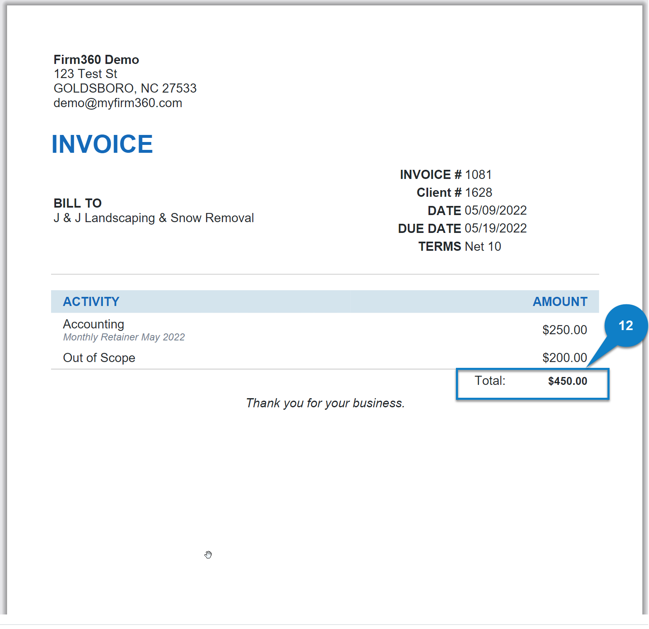Click the Monthly Retainer May 2022 description
Image resolution: width=649 pixels, height=629 pixels.
pyautogui.click(x=123, y=337)
